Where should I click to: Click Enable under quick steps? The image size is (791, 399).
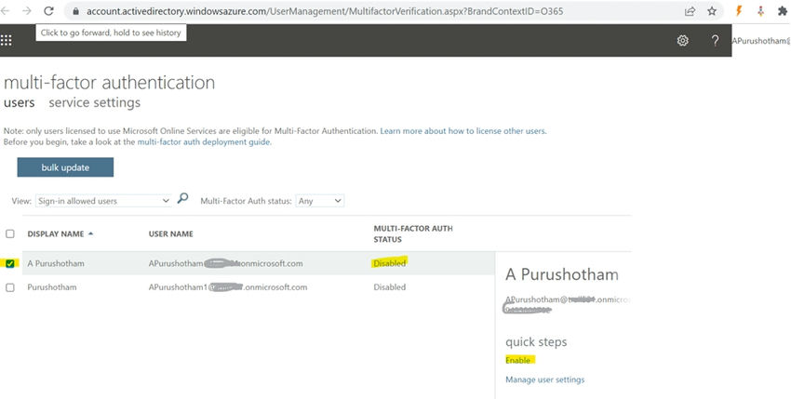(x=519, y=359)
